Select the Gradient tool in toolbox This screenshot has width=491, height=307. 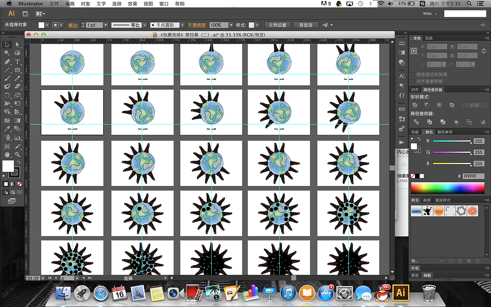[17, 120]
